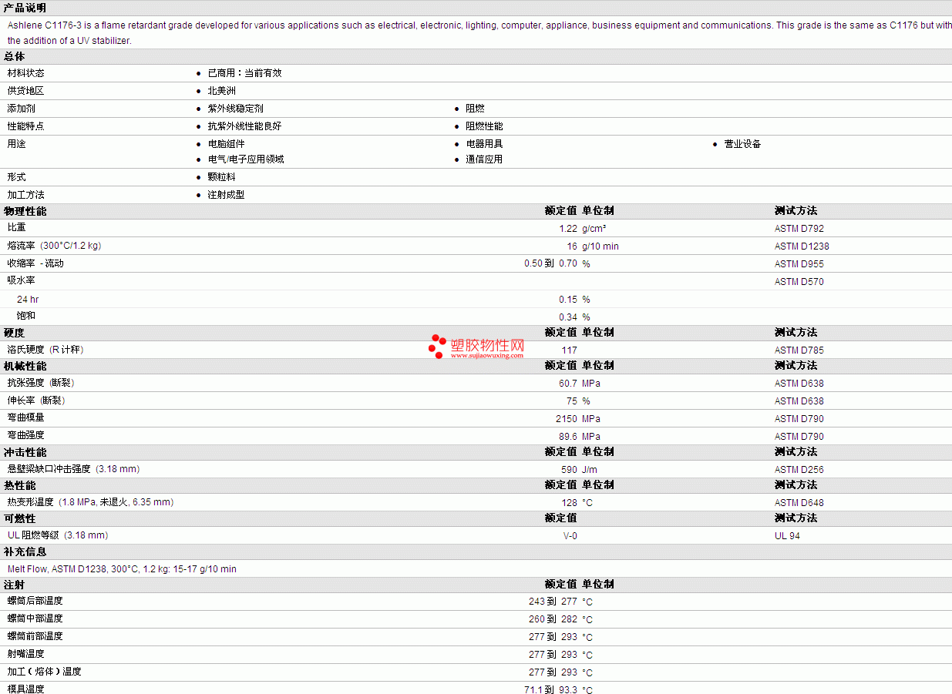This screenshot has height=694, width=952.
Task: Select the 260 到 282 °C temperature range
Action: pyautogui.click(x=560, y=619)
